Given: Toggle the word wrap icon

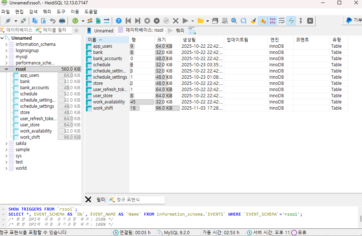Looking at the screenshot, I should (282, 21).
